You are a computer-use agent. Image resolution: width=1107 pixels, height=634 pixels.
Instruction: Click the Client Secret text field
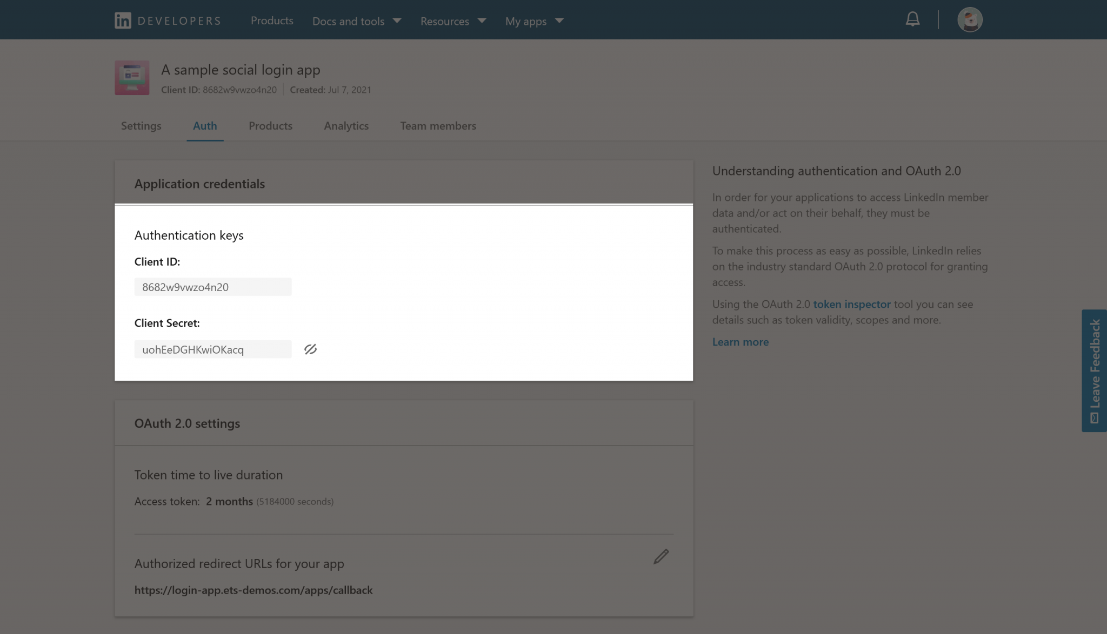[x=212, y=349]
